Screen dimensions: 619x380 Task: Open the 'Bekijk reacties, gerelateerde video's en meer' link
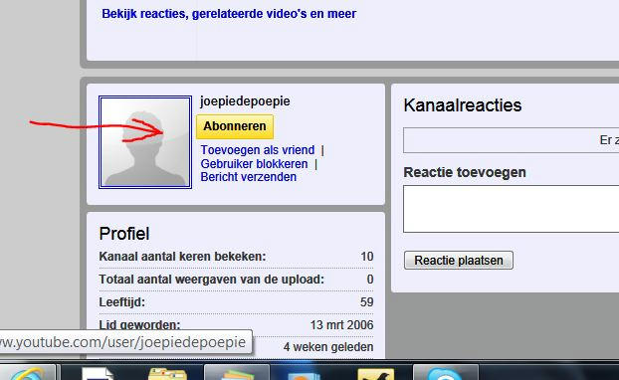pyautogui.click(x=229, y=14)
